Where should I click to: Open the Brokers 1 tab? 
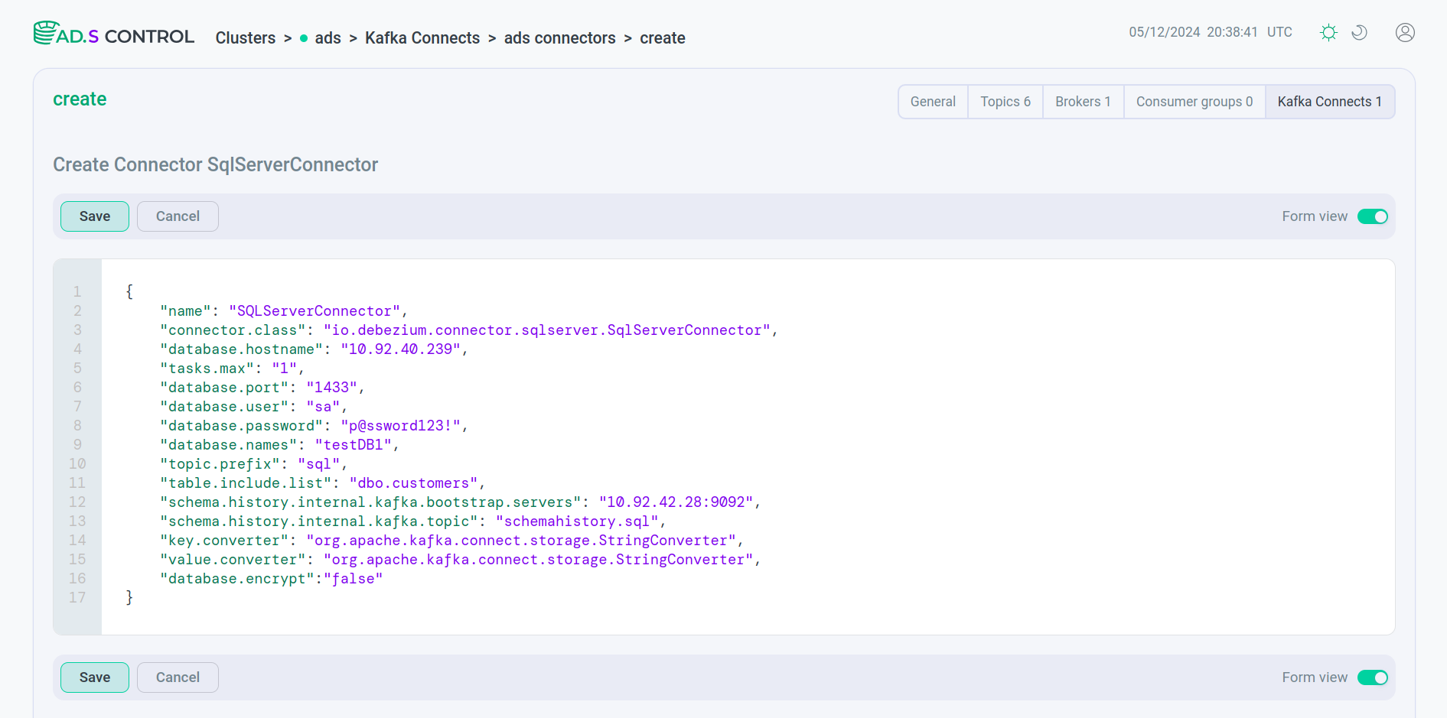click(1083, 102)
